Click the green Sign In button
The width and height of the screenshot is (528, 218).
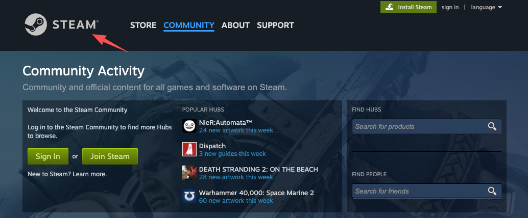48,156
